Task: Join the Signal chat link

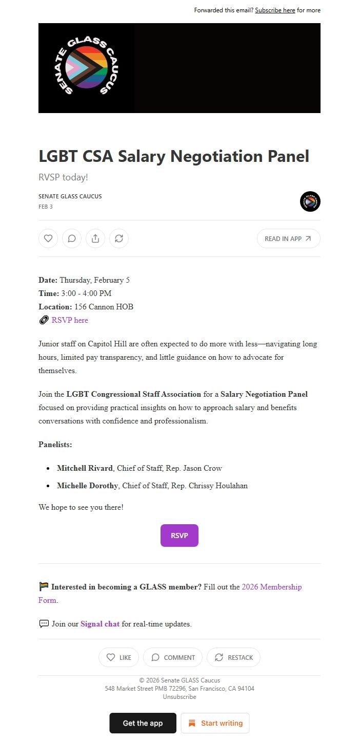Action: click(x=99, y=623)
